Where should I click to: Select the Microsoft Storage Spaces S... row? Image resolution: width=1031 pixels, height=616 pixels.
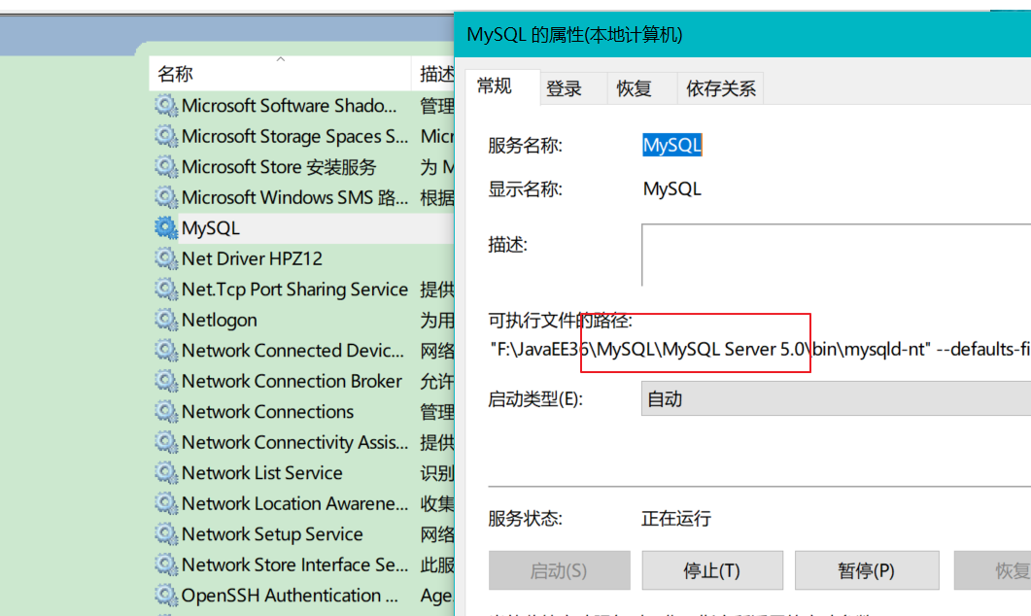[302, 136]
